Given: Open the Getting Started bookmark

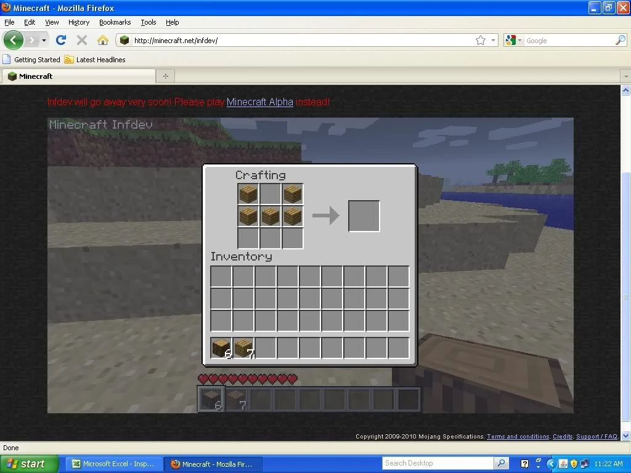Looking at the screenshot, I should pyautogui.click(x=31, y=60).
